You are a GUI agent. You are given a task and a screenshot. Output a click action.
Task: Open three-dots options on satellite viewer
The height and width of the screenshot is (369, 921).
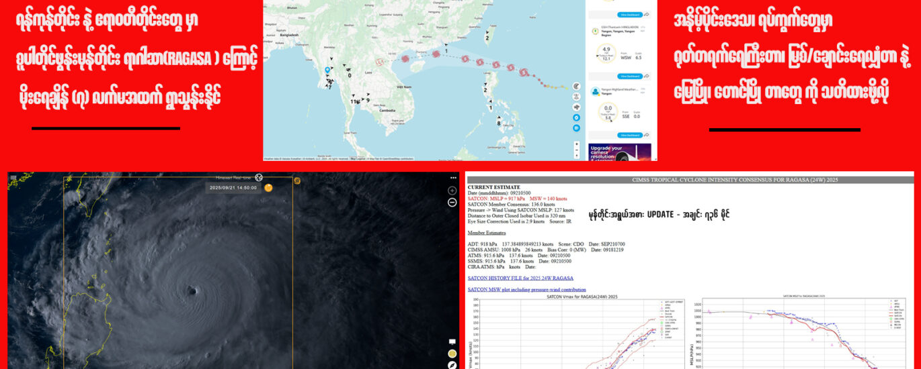pos(453,178)
